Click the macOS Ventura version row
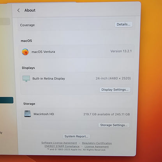This screenshot has height=162, width=162. point(77,51)
